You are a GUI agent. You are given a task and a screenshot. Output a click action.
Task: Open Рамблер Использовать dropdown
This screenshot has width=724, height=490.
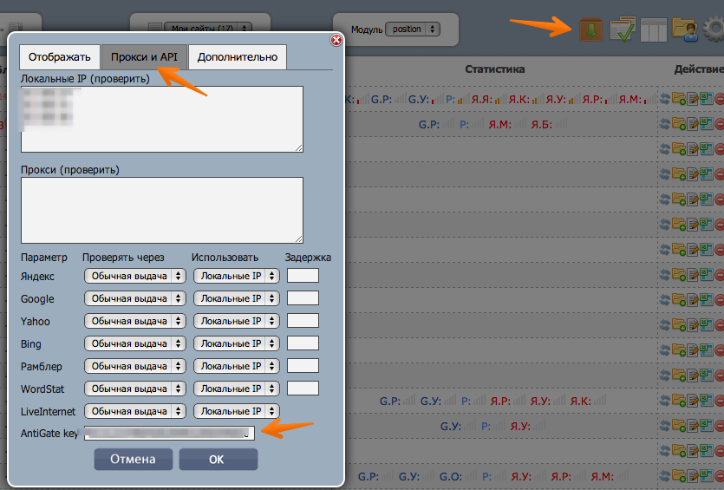[237, 366]
